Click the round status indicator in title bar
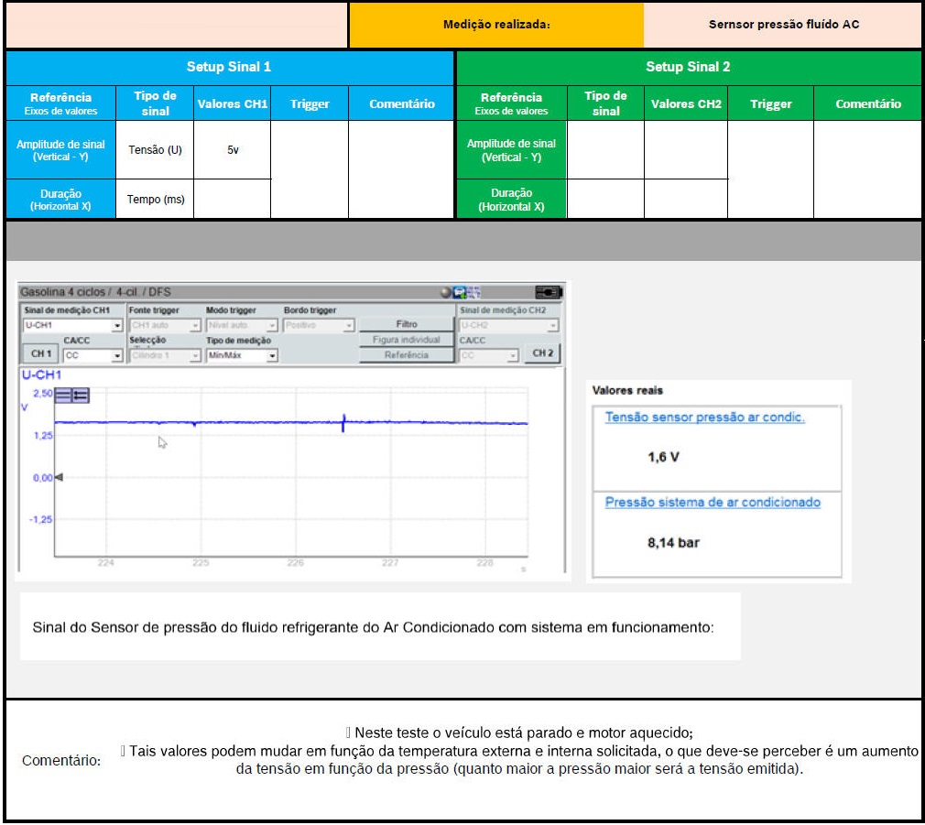This screenshot has width=925, height=825. pos(446,293)
